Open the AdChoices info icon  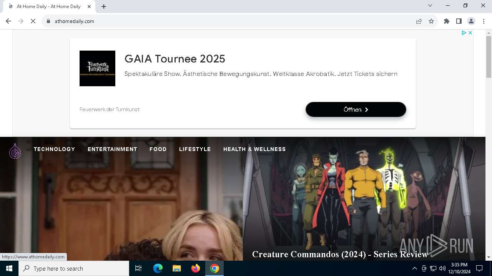464,33
